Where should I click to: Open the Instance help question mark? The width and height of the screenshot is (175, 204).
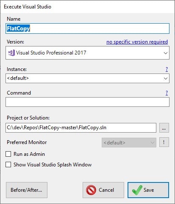[x=167, y=69]
